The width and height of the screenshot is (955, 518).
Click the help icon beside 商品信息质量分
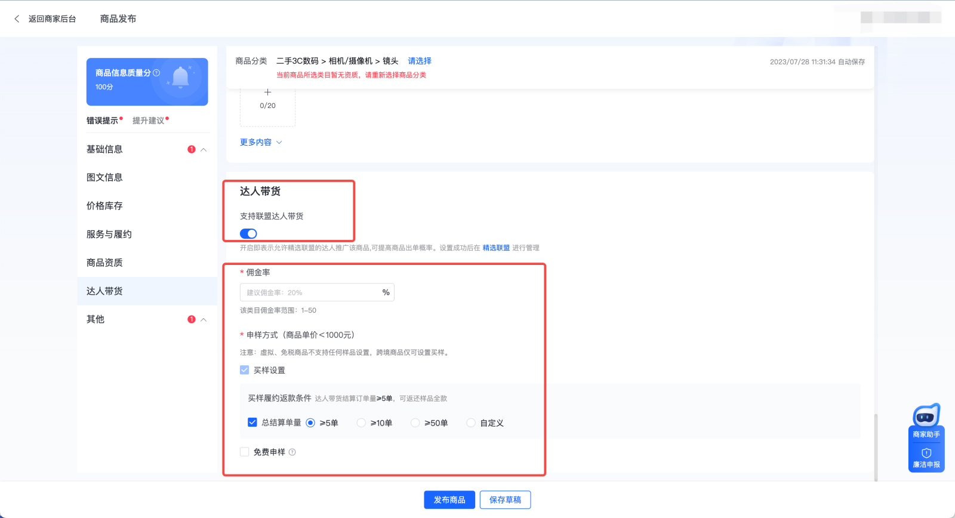[156, 73]
